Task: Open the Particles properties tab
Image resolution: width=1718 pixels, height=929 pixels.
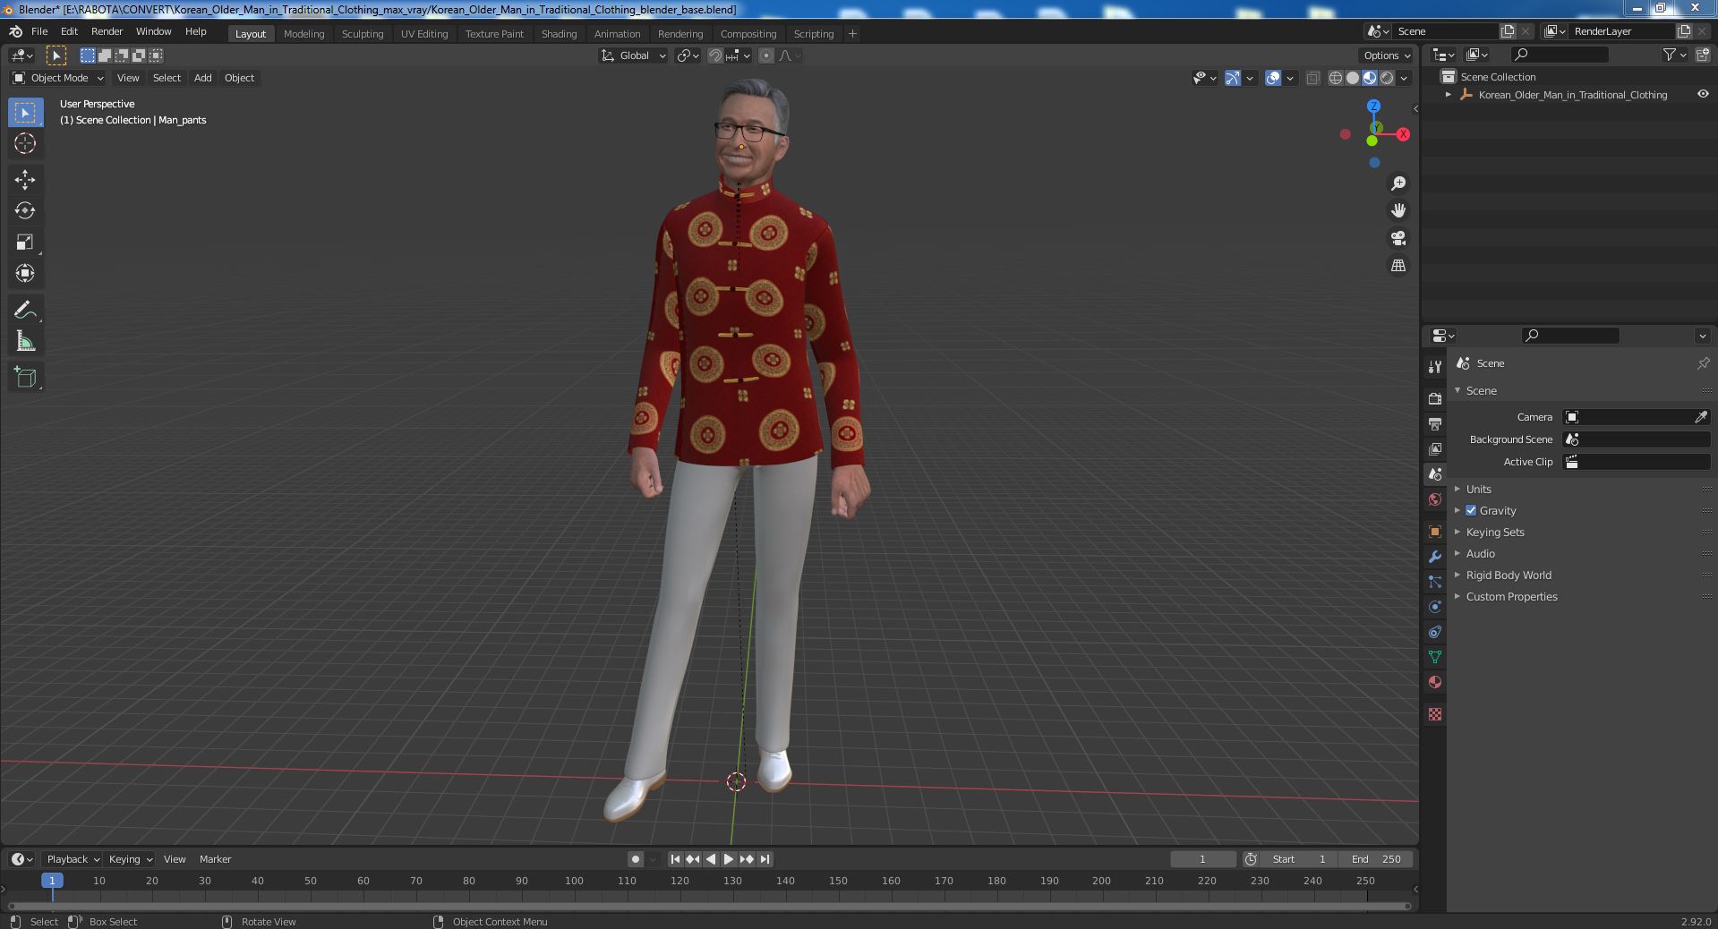Action: pyautogui.click(x=1435, y=582)
